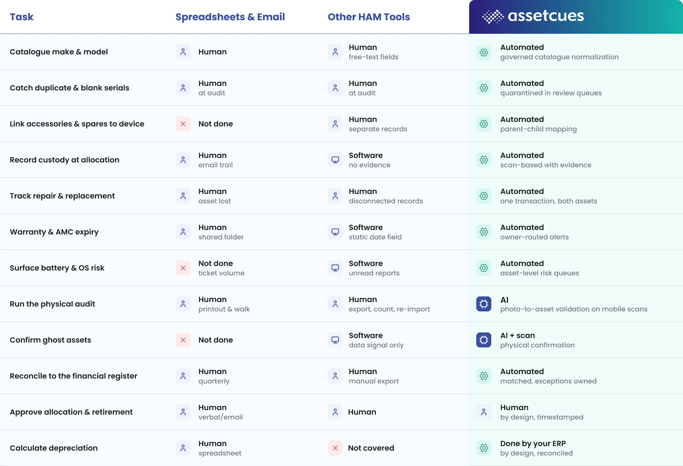Click the assetcues logo in header

[x=533, y=17]
